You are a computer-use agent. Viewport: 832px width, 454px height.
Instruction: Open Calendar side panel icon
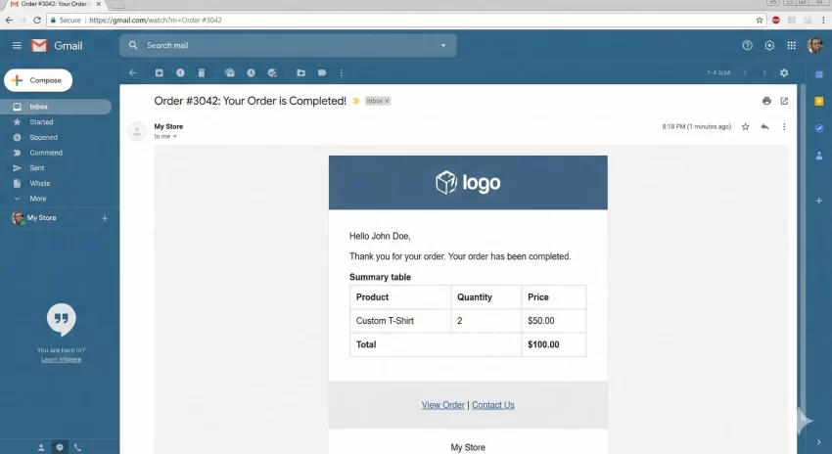[819, 74]
